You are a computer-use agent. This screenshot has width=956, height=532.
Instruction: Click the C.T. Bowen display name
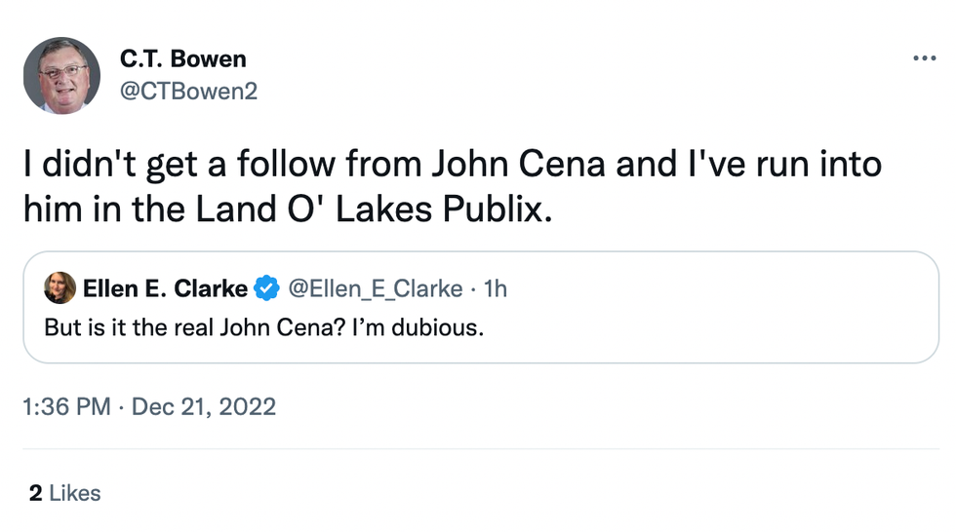pos(182,58)
